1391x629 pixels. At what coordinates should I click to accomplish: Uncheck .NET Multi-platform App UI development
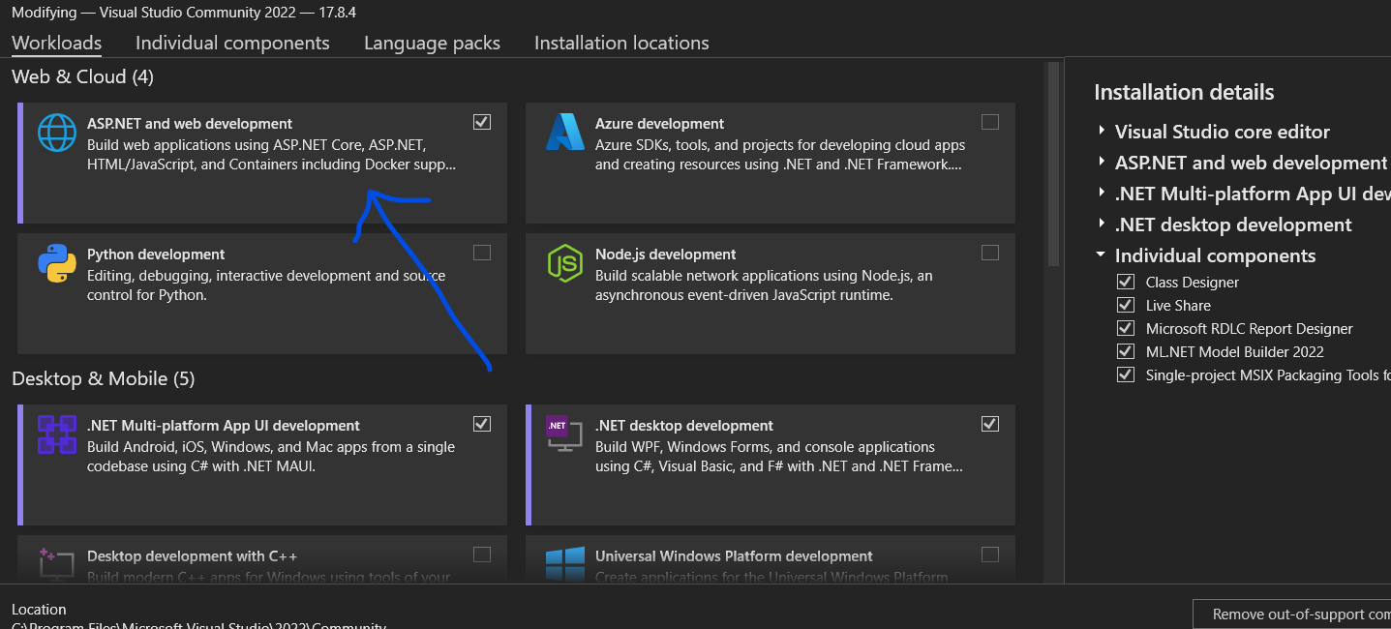tap(482, 424)
